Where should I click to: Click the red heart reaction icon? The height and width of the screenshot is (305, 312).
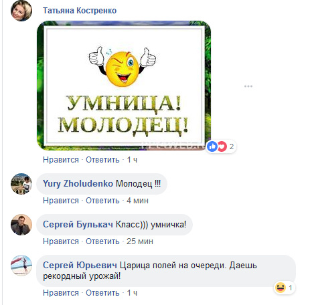pos(222,146)
